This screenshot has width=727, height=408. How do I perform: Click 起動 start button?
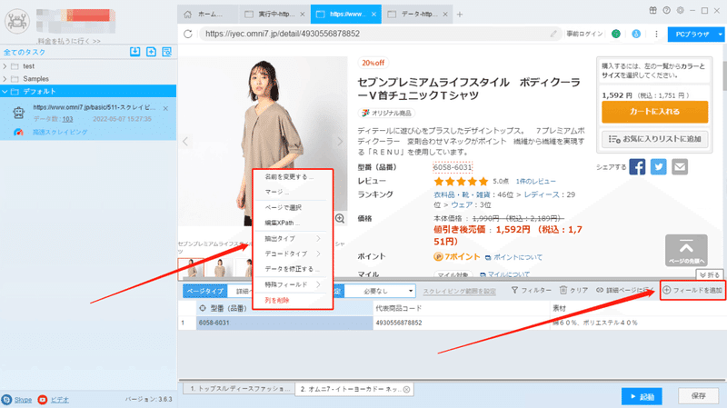coord(642,396)
